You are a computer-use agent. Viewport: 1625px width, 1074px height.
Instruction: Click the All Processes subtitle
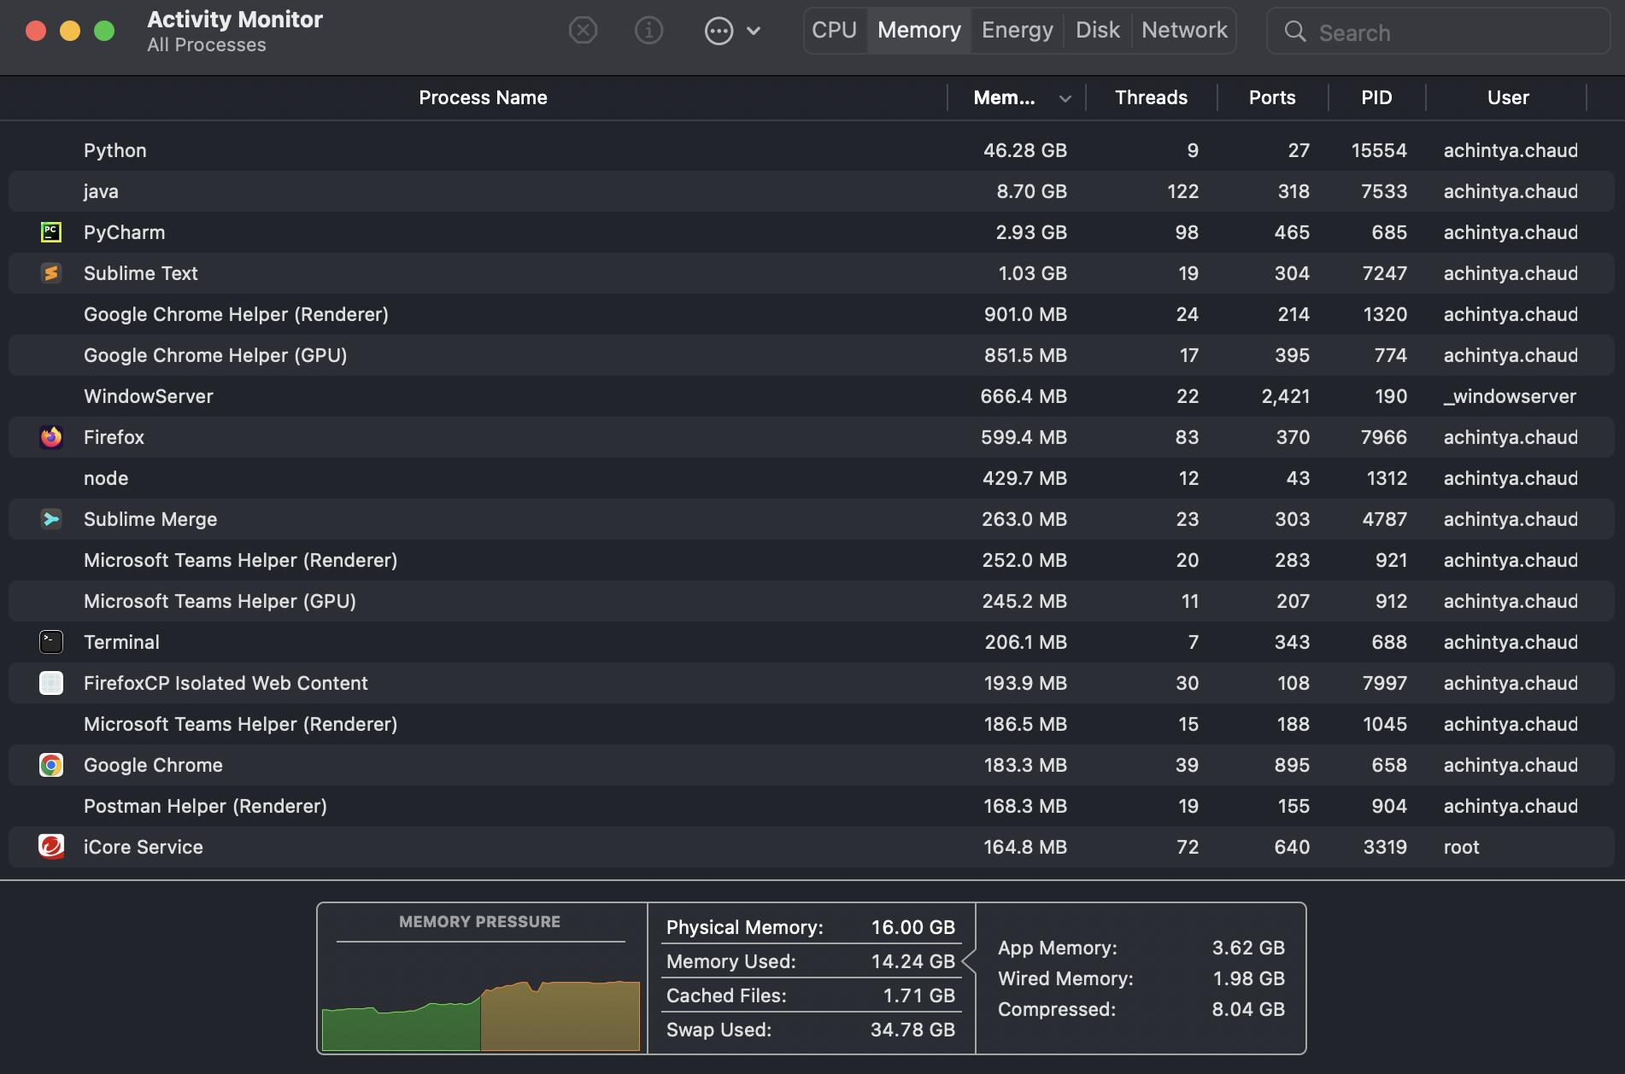coord(206,45)
